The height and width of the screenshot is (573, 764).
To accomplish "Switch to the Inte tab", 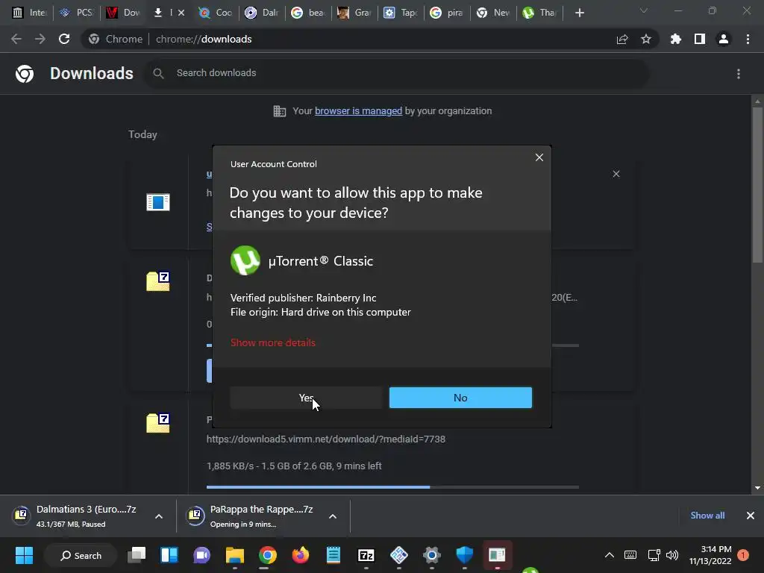I will (x=29, y=13).
